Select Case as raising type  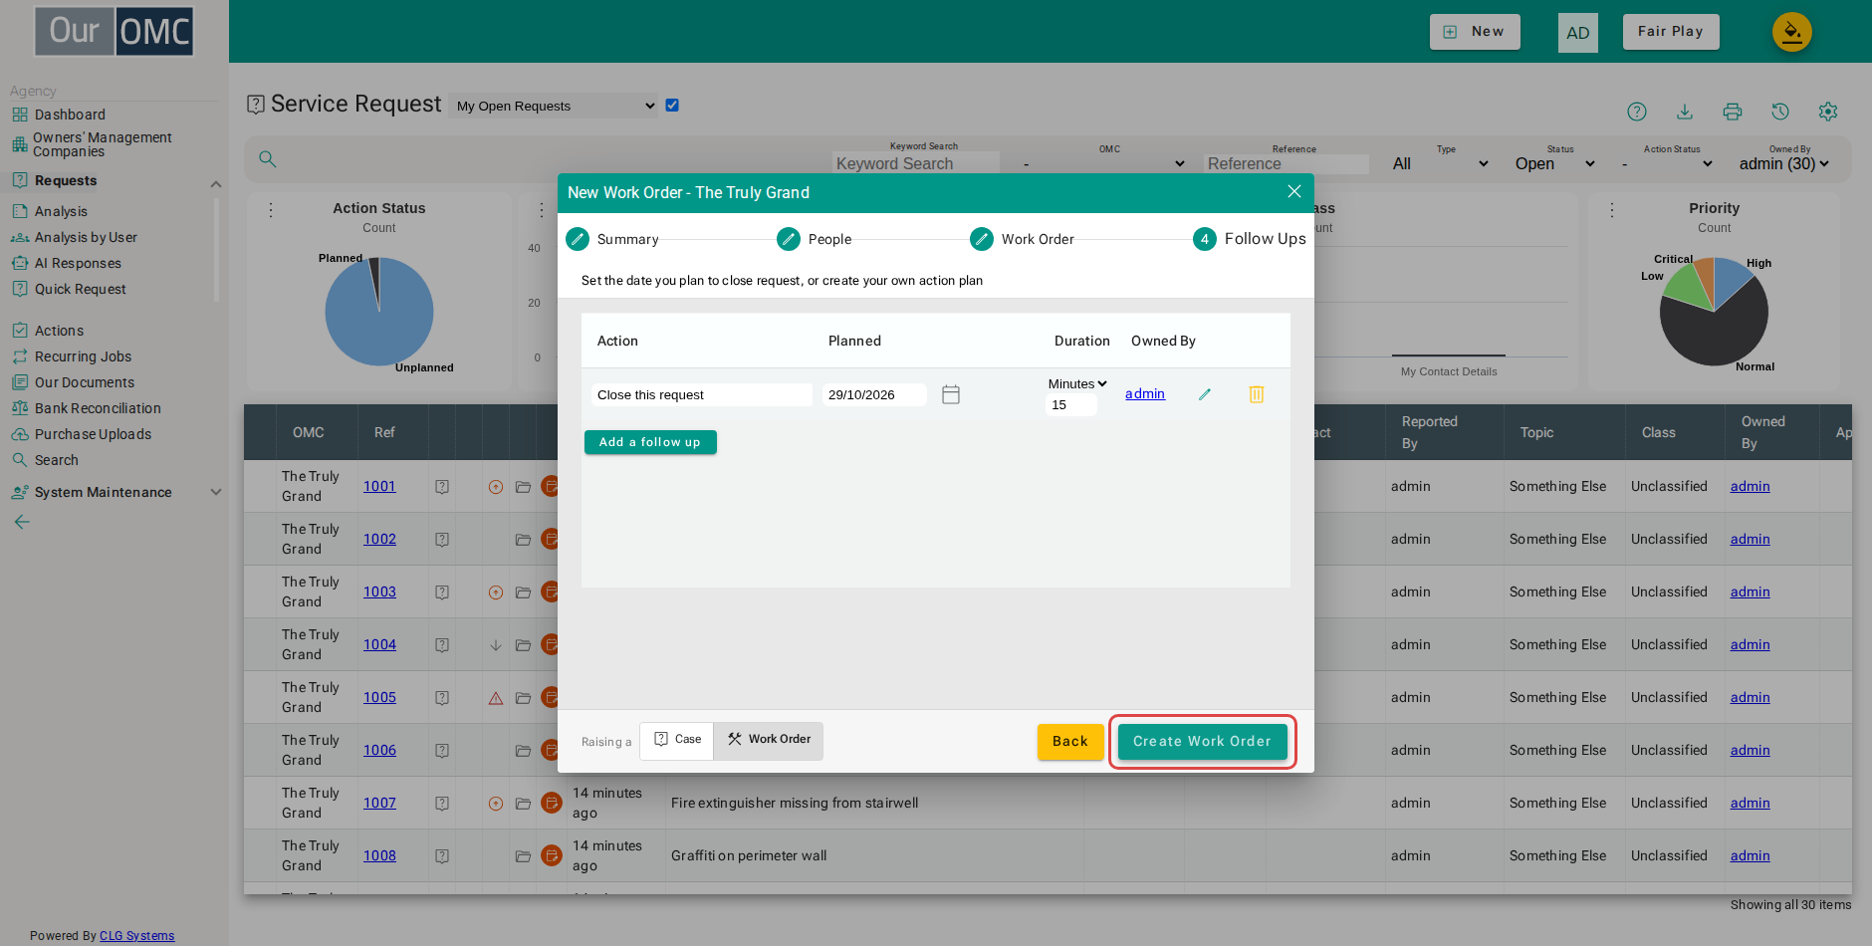tap(677, 740)
